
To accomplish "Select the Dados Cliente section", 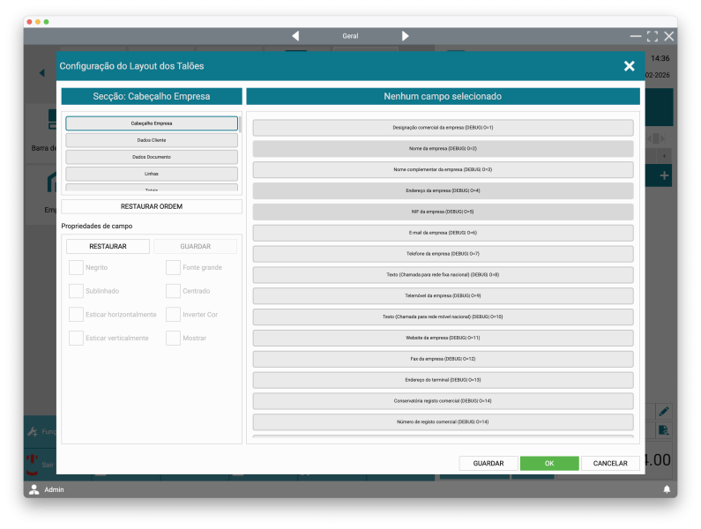I will pyautogui.click(x=152, y=140).
